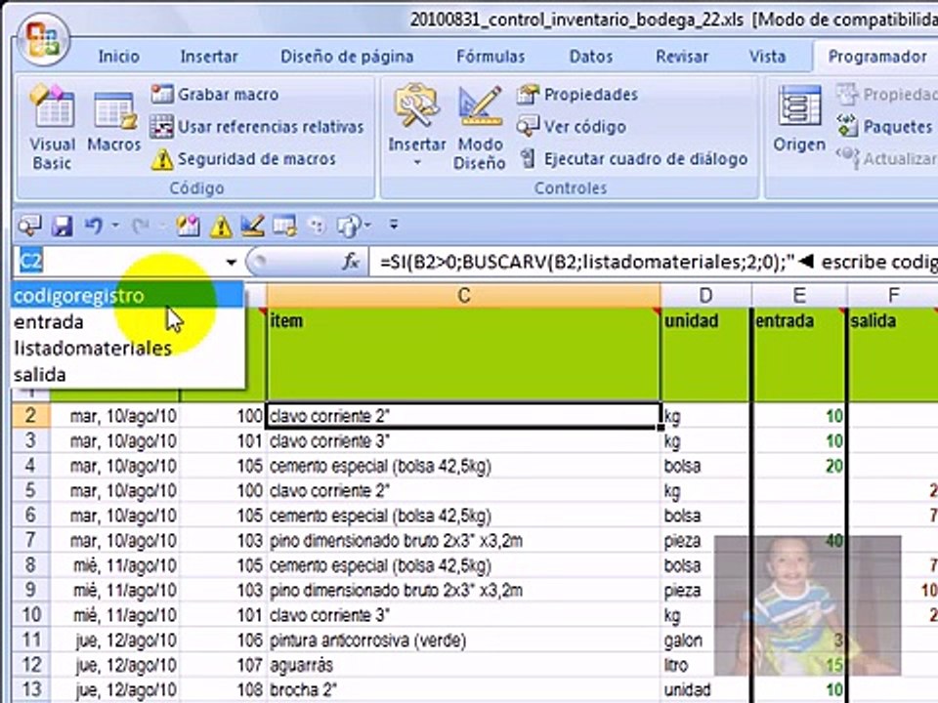The width and height of the screenshot is (938, 703).
Task: Toggle Usar referencias relativas
Action: point(257,127)
